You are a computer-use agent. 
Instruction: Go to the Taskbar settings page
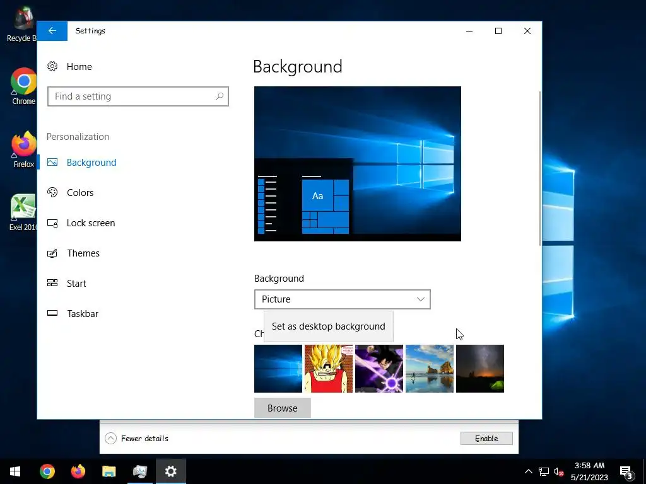pos(83,314)
